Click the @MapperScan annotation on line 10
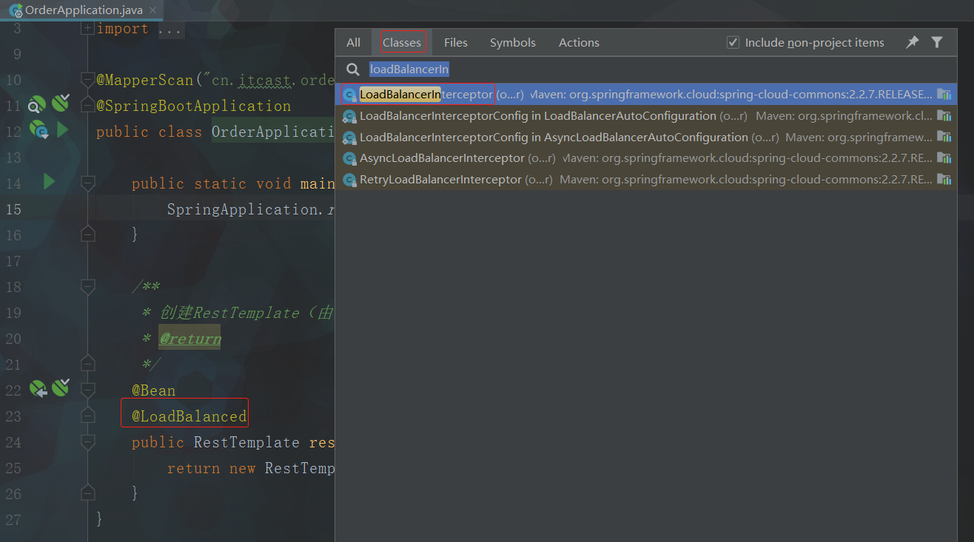The width and height of the screenshot is (974, 542). pyautogui.click(x=145, y=80)
